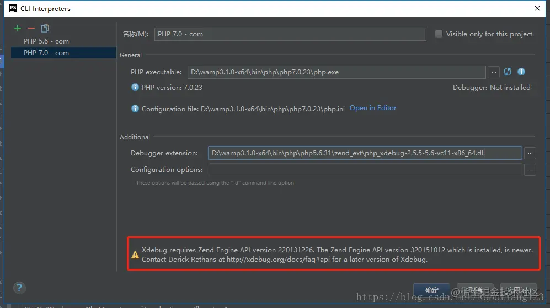The width and height of the screenshot is (550, 308).
Task: Show phpinfo details icon
Action: click(521, 72)
